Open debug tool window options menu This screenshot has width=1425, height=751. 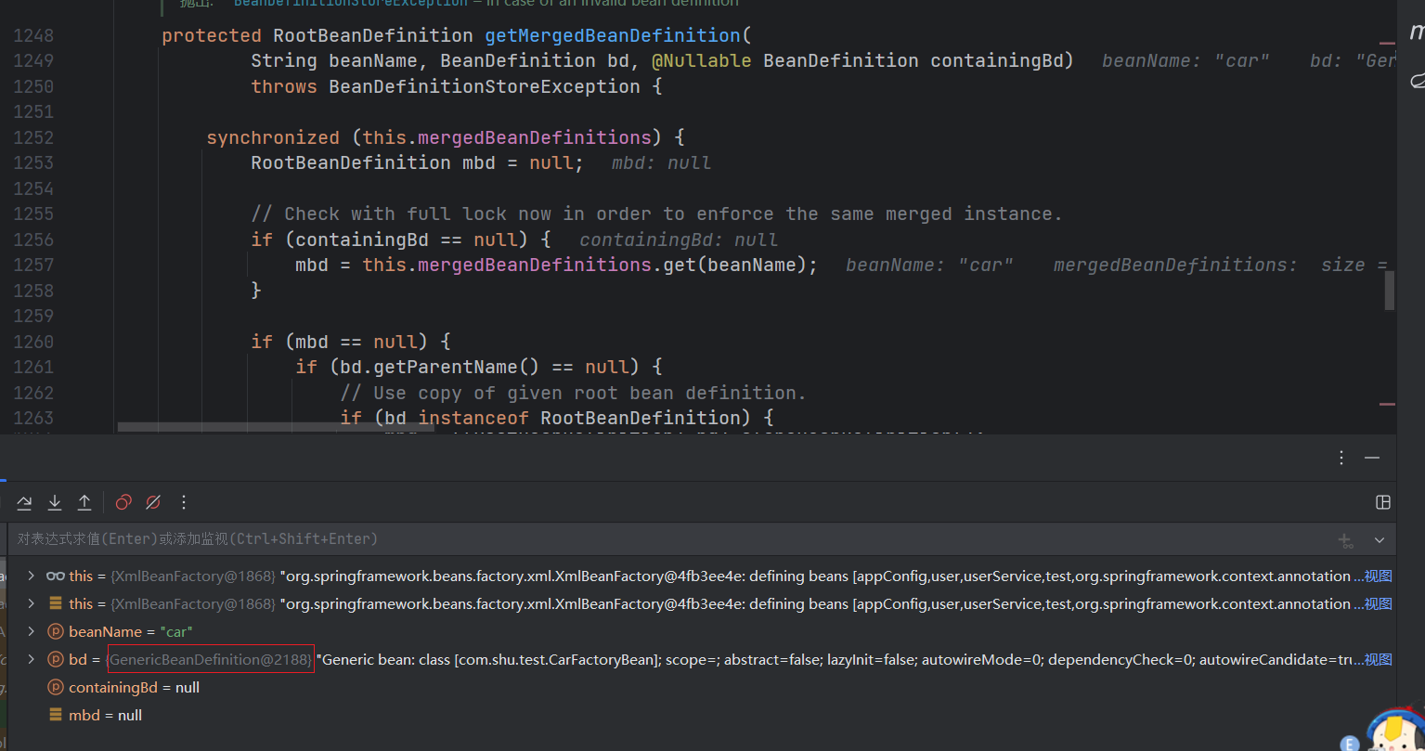tap(1341, 458)
